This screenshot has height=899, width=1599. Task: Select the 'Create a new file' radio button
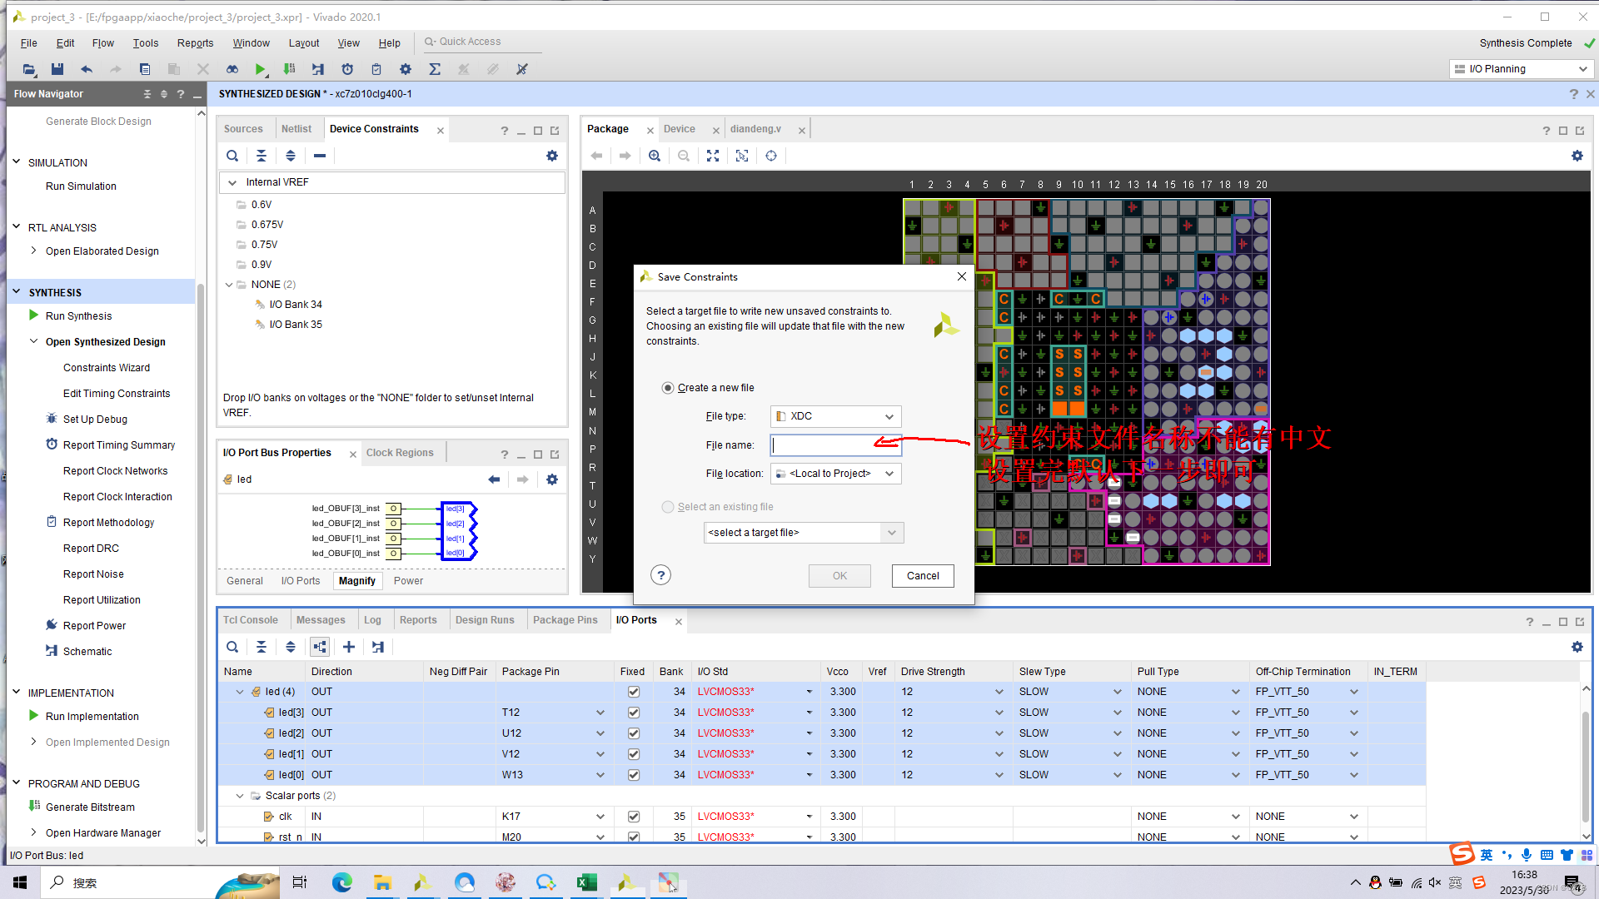tap(668, 388)
